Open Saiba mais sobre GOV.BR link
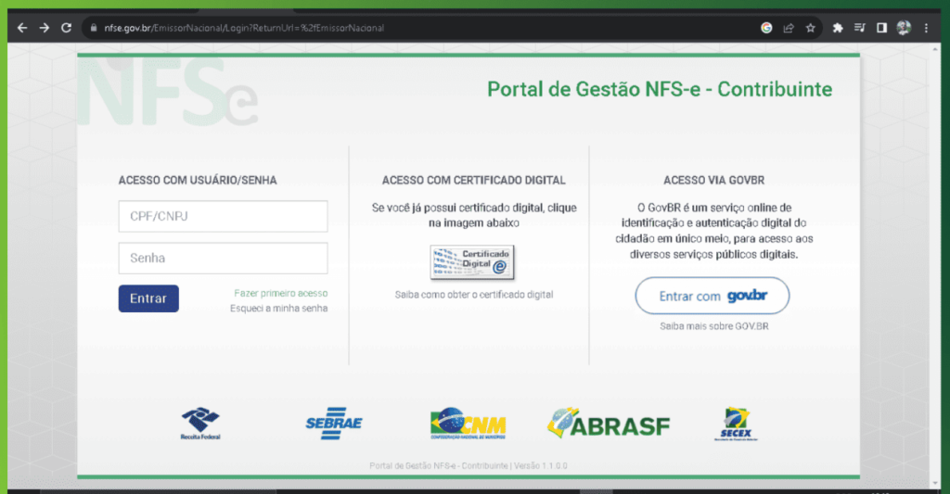 click(x=713, y=326)
